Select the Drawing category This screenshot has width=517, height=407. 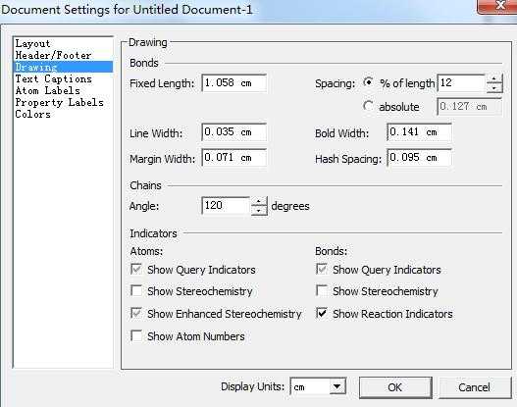click(x=64, y=67)
